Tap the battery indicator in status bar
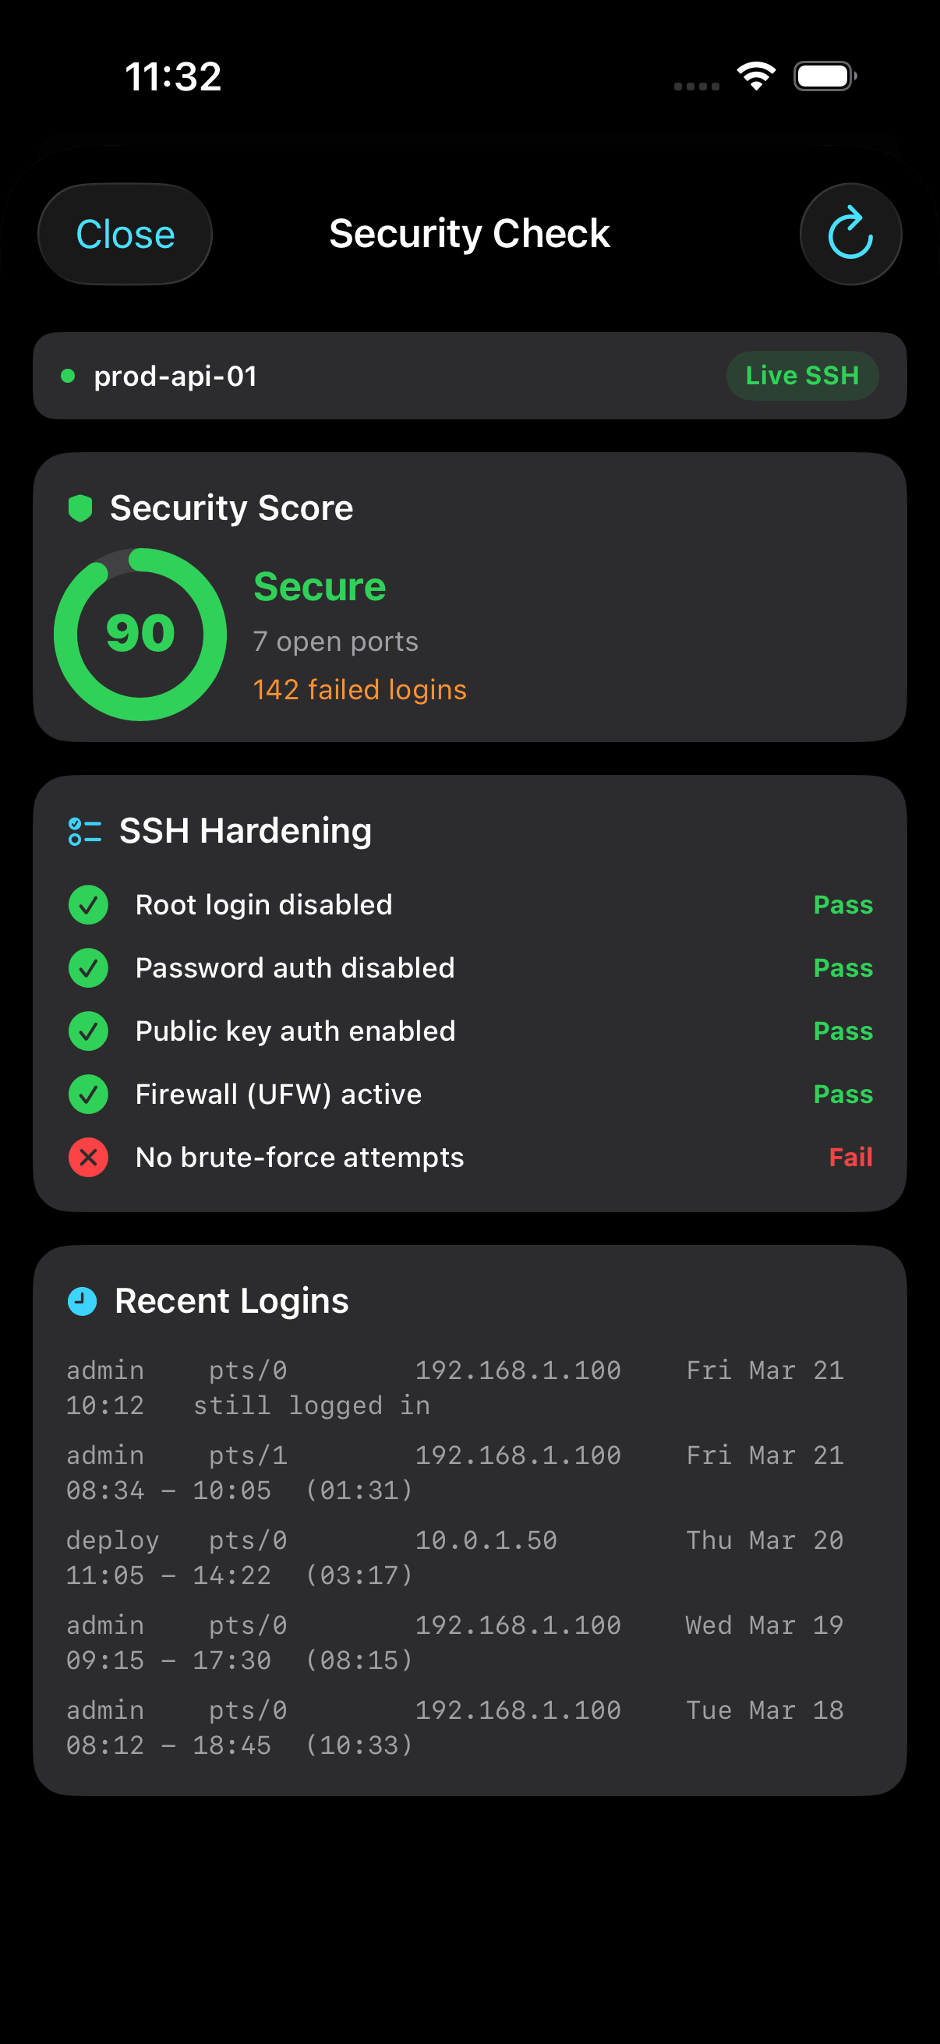 coord(824,76)
